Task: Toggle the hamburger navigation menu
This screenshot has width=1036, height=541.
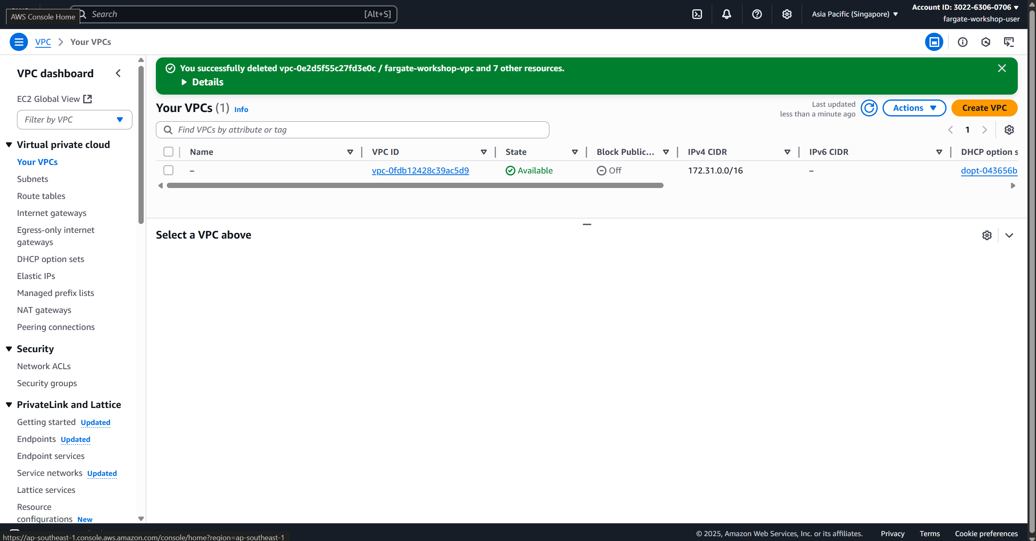Action: pos(19,42)
